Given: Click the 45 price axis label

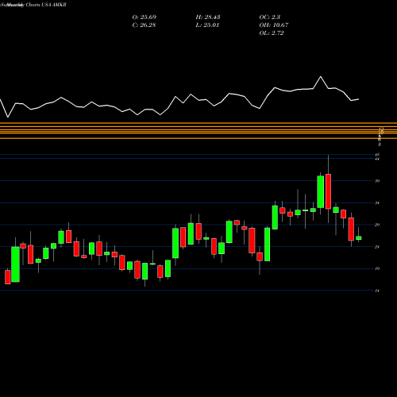Looking at the screenshot, I should pyautogui.click(x=377, y=155).
